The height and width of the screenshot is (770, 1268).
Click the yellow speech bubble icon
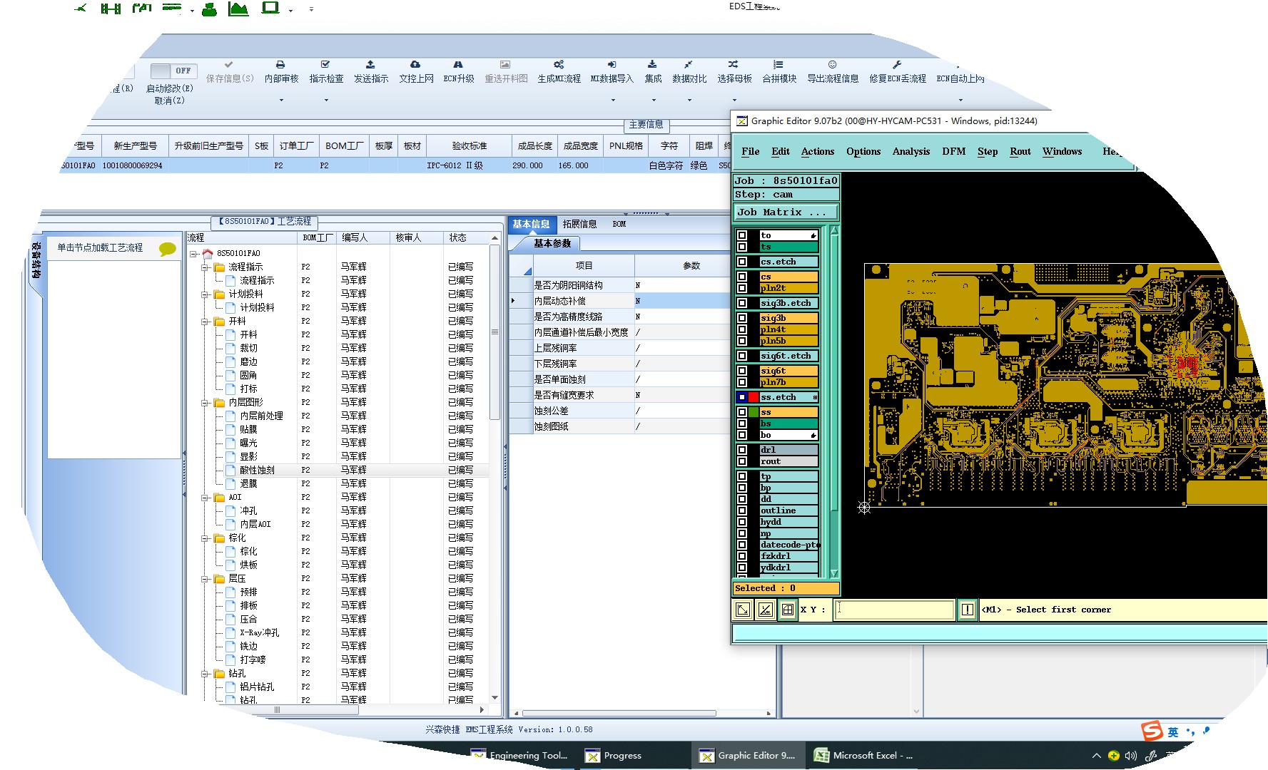(x=167, y=249)
